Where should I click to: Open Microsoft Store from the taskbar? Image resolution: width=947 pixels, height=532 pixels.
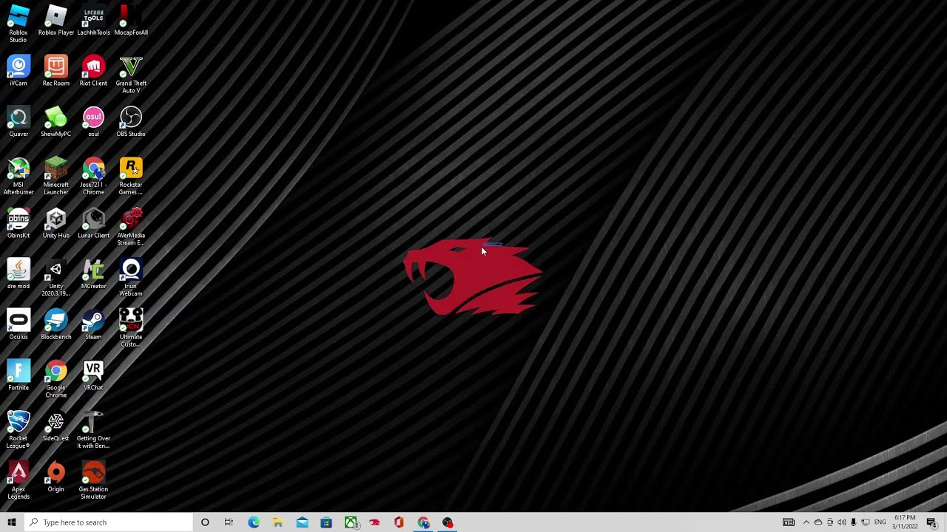click(x=326, y=522)
